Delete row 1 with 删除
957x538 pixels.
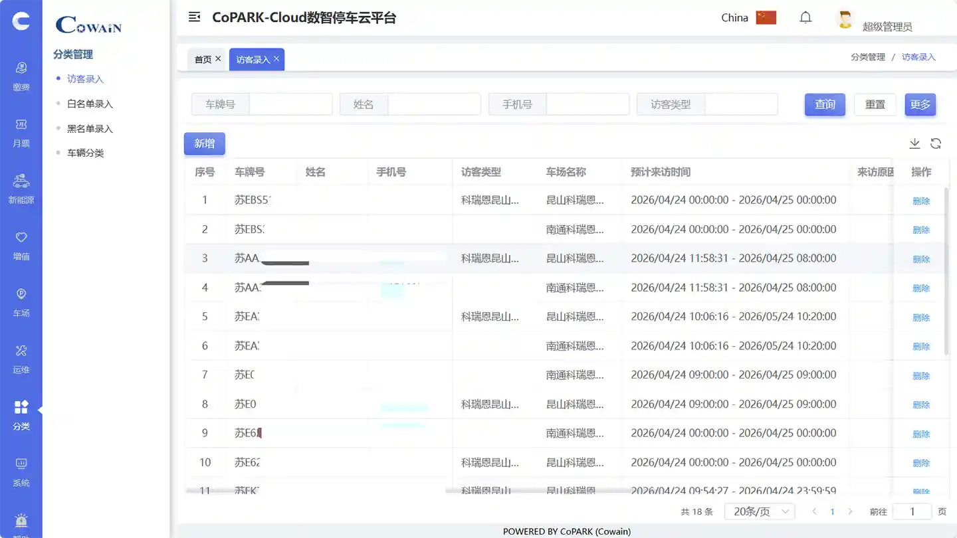pyautogui.click(x=921, y=201)
